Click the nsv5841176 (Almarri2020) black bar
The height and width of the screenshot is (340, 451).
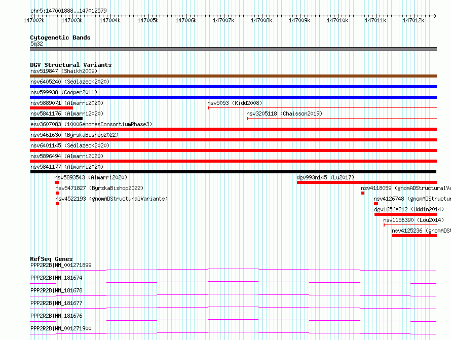[x=56, y=119]
